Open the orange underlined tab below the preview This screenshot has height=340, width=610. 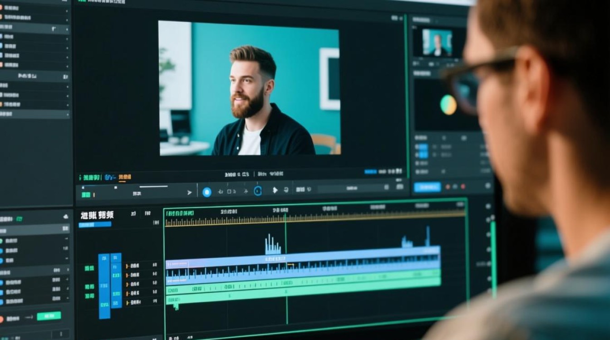pyautogui.click(x=125, y=177)
